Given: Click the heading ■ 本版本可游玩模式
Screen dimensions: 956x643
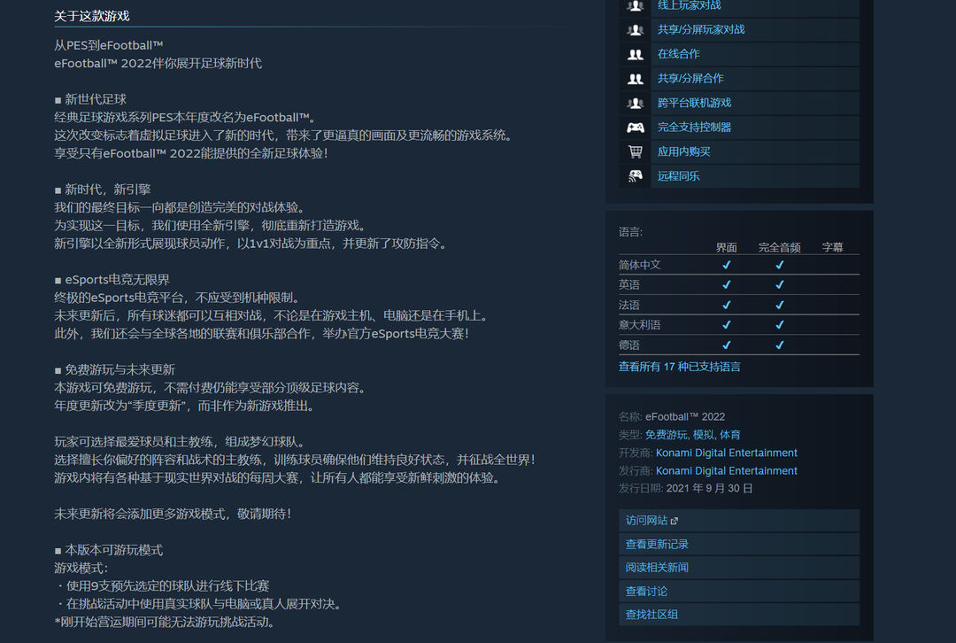Looking at the screenshot, I should (x=109, y=550).
